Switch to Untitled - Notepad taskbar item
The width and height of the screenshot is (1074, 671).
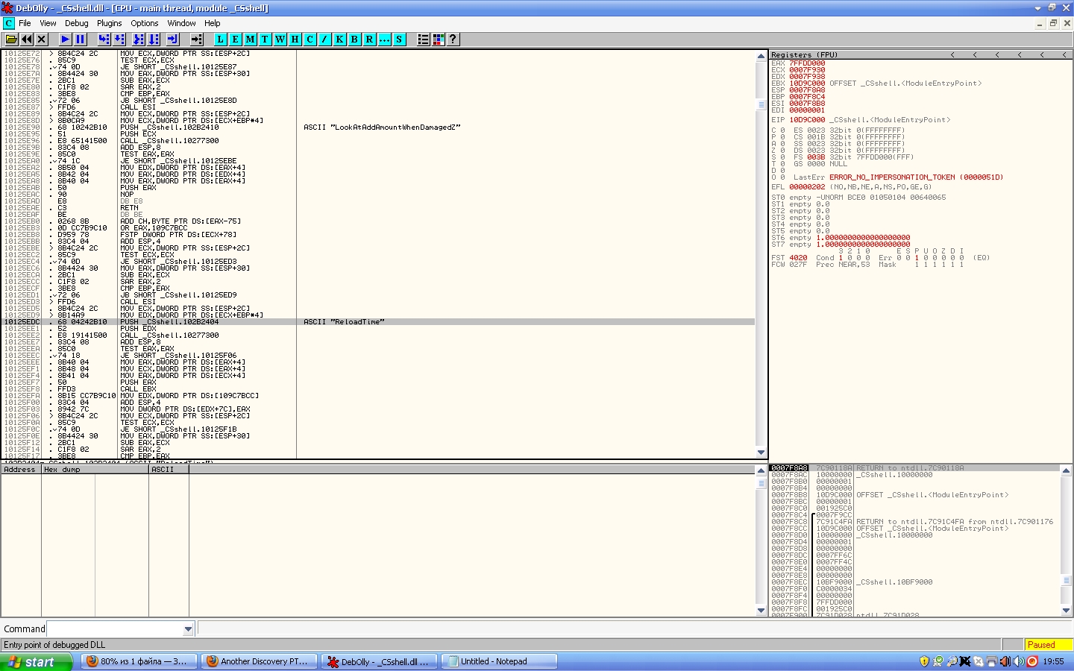click(x=499, y=661)
